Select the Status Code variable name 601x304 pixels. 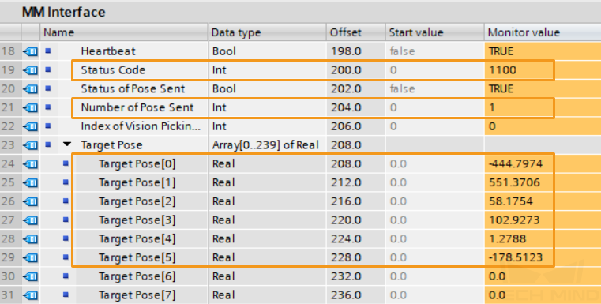click(x=113, y=70)
